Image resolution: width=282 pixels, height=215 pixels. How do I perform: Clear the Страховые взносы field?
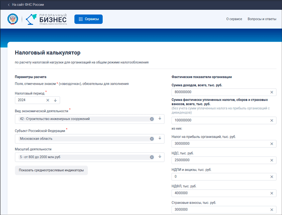point(271,209)
